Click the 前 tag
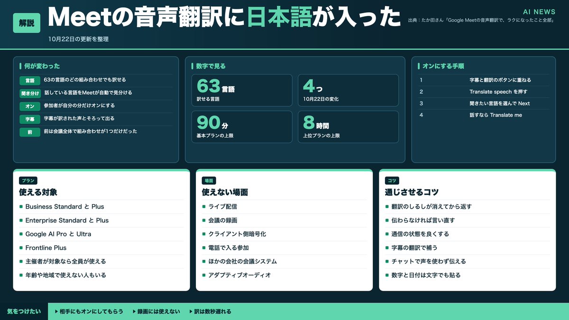Screen dimensions: 569x320 pyautogui.click(x=30, y=132)
